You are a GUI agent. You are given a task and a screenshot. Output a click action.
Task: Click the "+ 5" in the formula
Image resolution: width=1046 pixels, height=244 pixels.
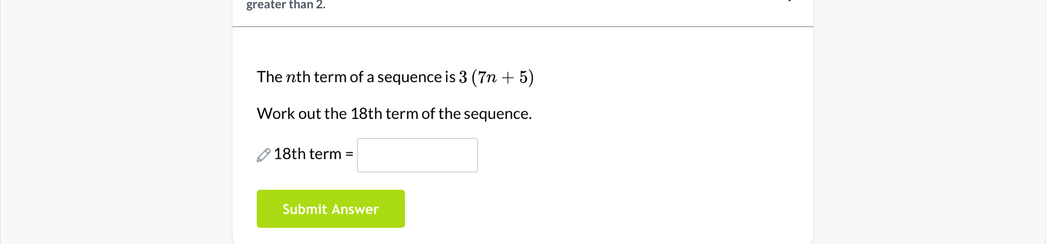514,77
